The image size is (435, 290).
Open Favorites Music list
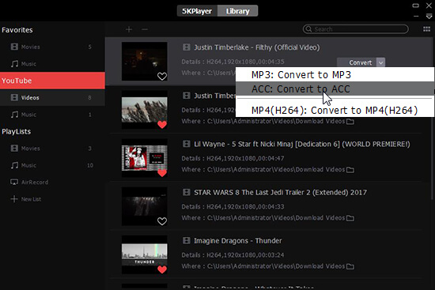click(52, 64)
